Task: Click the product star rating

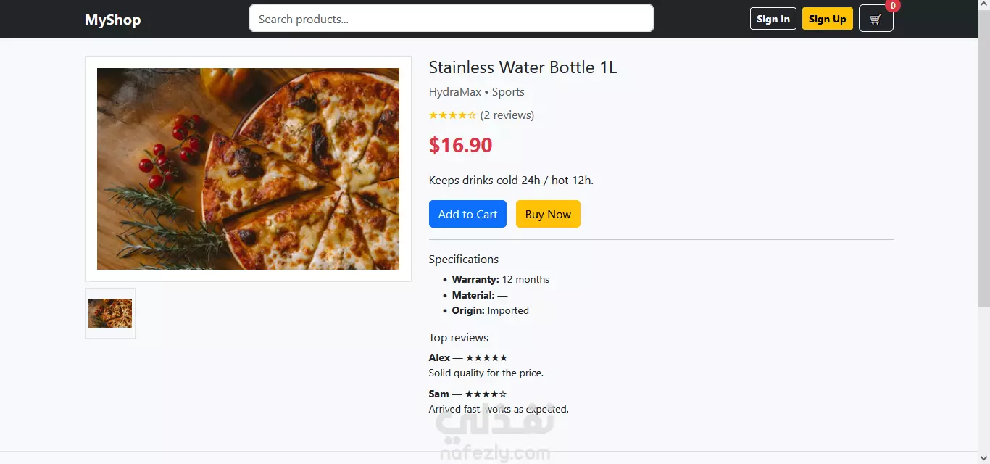Action: 452,115
